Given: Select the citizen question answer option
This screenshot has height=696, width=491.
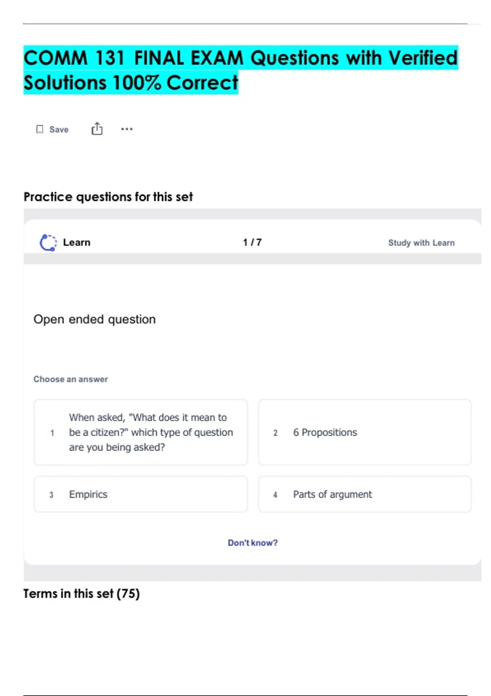Looking at the screenshot, I should [x=141, y=432].
